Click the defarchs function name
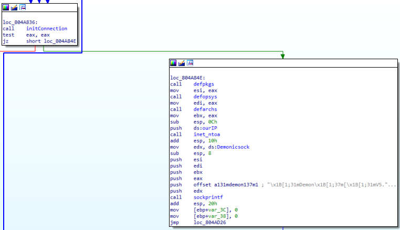 point(205,109)
